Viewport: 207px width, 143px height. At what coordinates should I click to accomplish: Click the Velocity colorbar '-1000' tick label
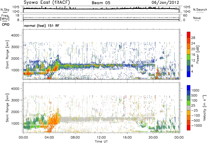tap(197, 125)
